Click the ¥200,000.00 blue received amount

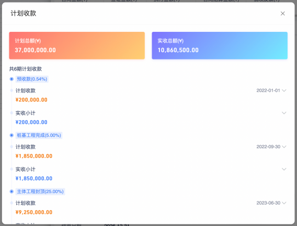[x=31, y=122]
